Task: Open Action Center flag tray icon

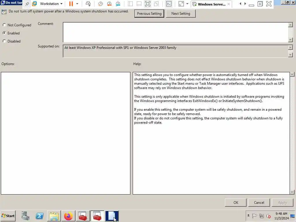Action: pos(254,216)
